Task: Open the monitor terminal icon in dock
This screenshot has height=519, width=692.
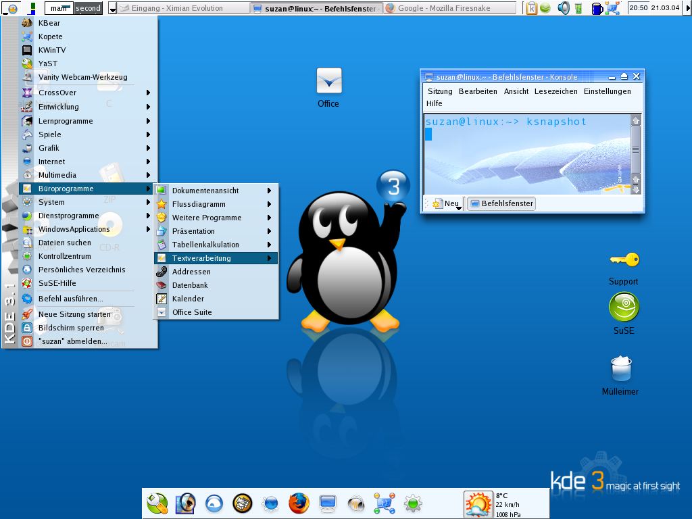Action: point(328,503)
